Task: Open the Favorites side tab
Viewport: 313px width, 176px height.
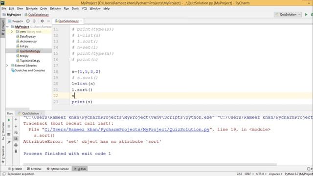Action: (3, 154)
